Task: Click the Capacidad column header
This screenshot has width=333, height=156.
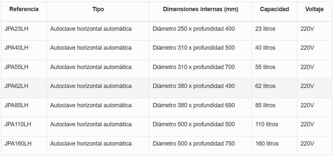Action: [x=274, y=9]
